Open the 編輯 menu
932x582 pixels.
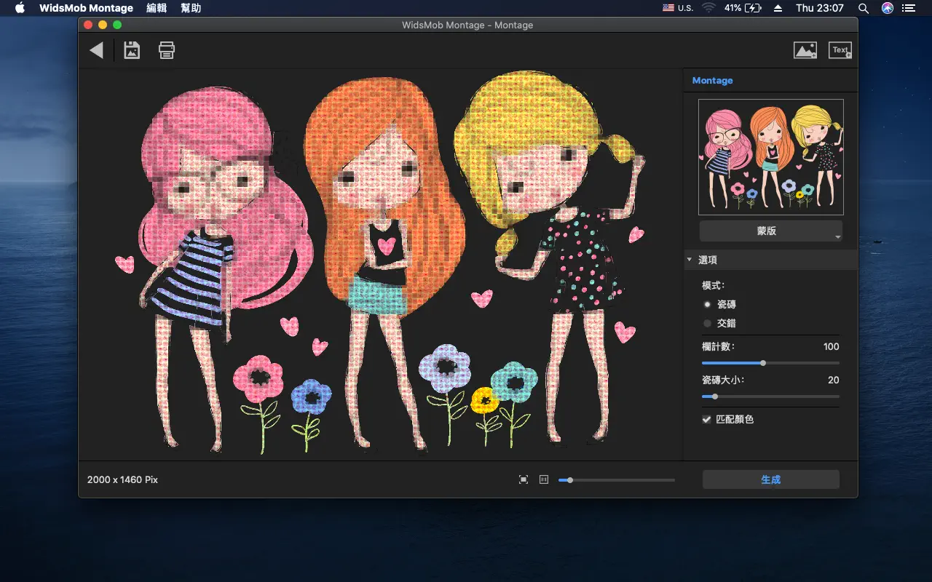coord(157,8)
